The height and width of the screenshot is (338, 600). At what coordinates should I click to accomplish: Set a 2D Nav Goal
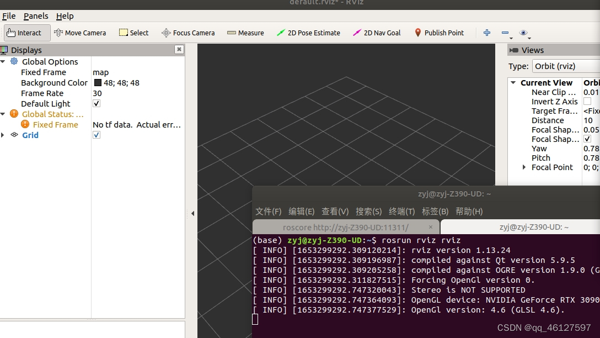tap(376, 33)
